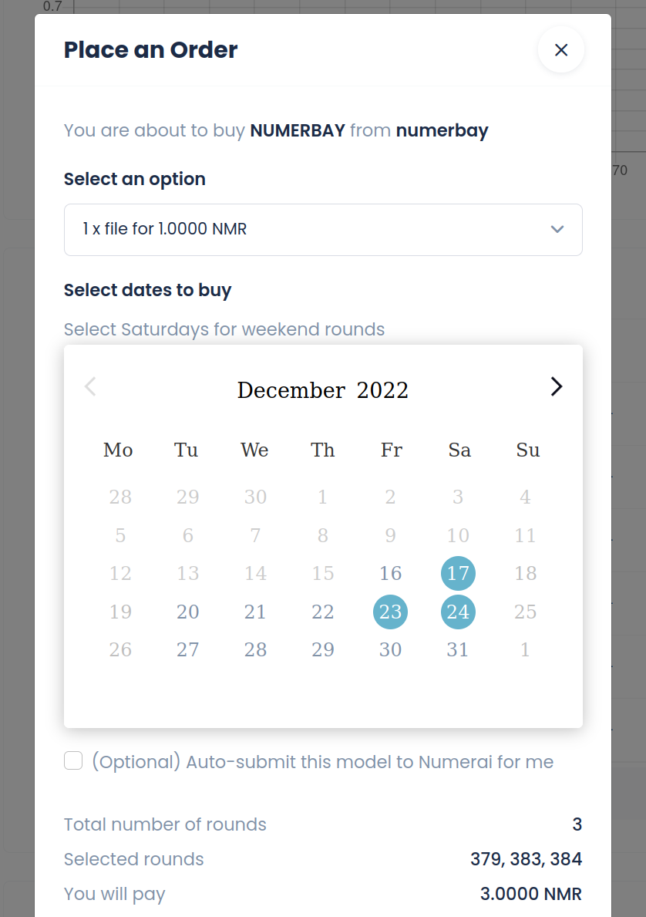This screenshot has width=646, height=917.
Task: Pick Thursday December 29
Action: 323,649
